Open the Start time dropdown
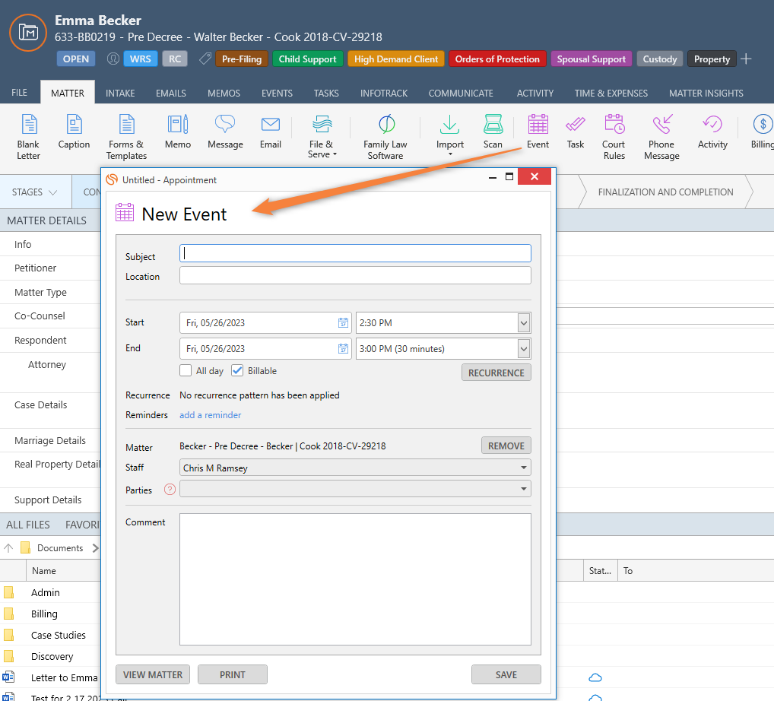 (524, 323)
